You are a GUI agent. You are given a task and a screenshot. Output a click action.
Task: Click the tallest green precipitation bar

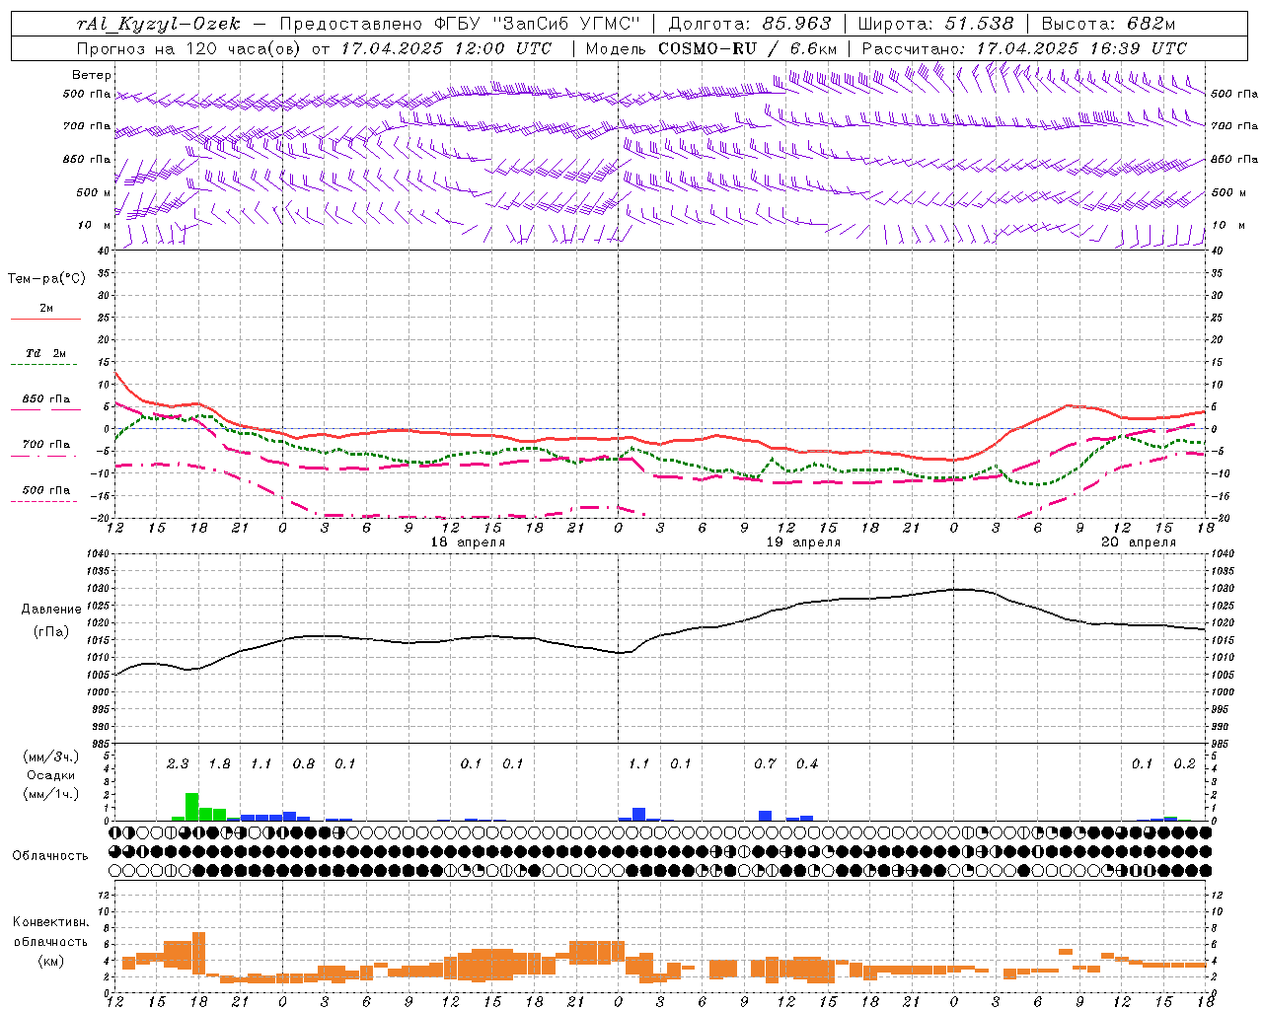click(192, 807)
